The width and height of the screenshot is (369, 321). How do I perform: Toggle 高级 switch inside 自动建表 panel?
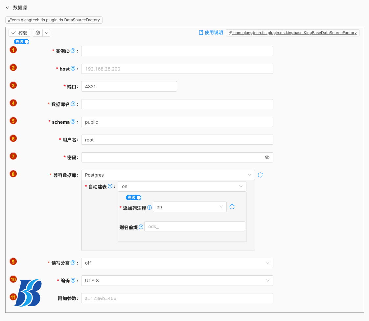(134, 198)
